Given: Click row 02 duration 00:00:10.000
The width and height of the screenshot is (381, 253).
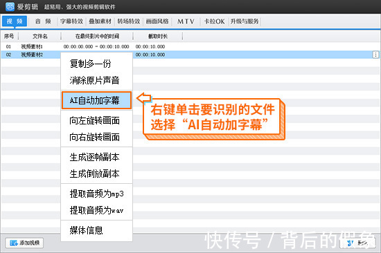Looking at the screenshot, I should pos(150,55).
